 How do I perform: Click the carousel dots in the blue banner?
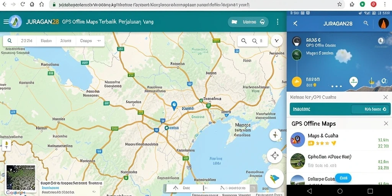click(x=336, y=86)
